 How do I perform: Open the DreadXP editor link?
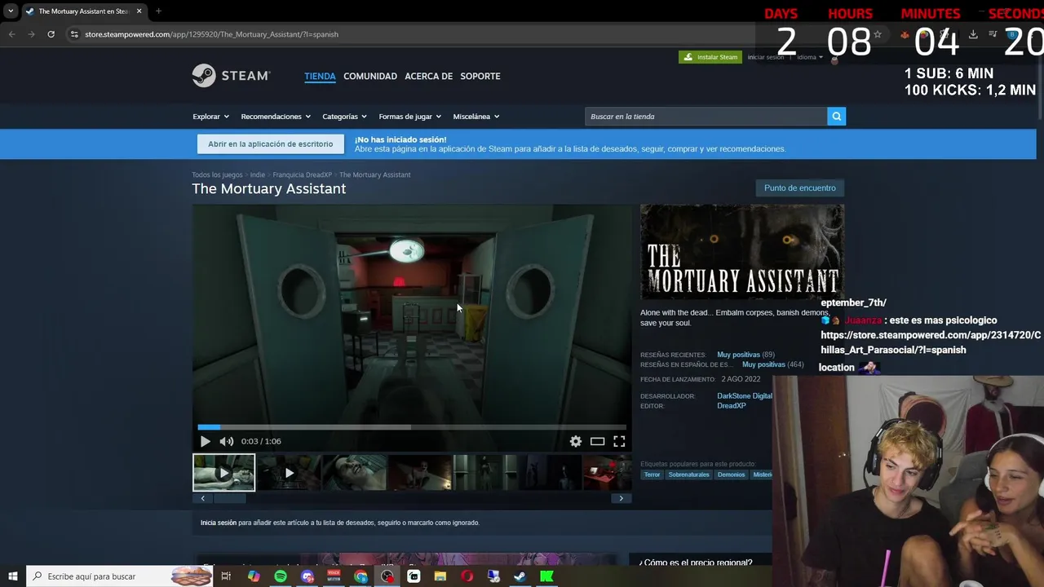point(732,406)
